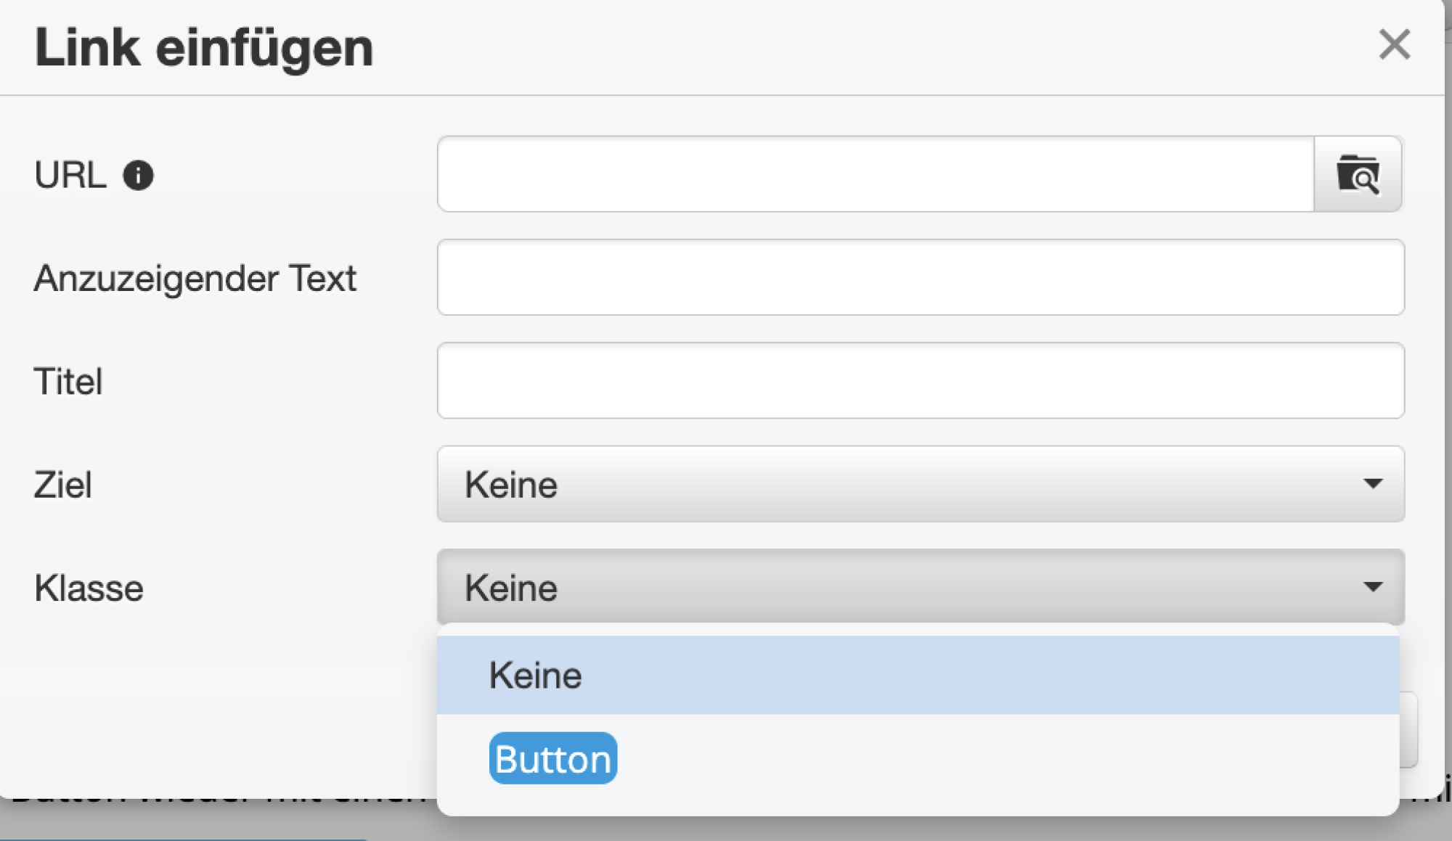Screen dimensions: 1452x841
Task: Select the Button option in Klasse list
Action: [x=552, y=758]
